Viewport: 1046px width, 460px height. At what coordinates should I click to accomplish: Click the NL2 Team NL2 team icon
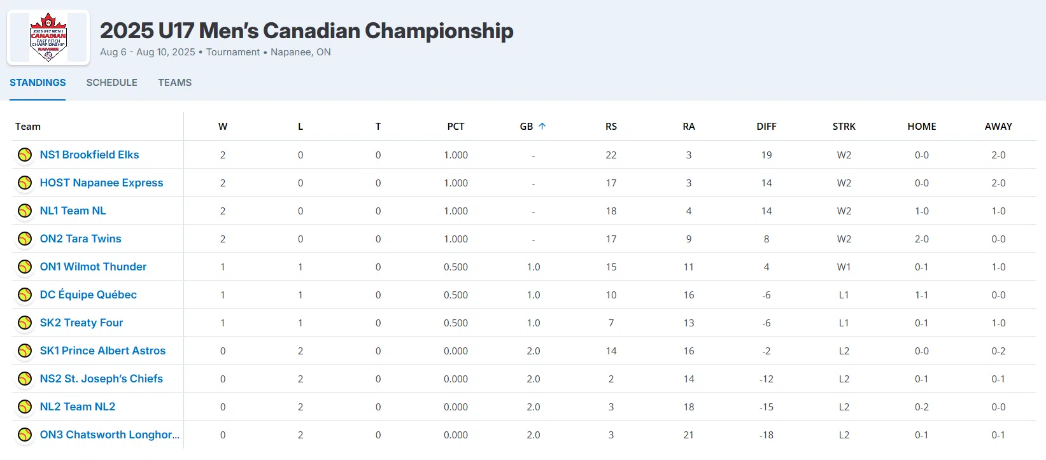pos(25,407)
